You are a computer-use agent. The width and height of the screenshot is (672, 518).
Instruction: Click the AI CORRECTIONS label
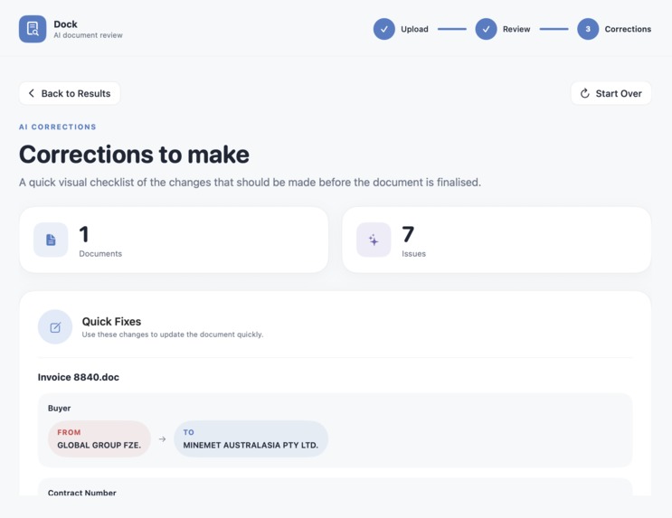57,127
